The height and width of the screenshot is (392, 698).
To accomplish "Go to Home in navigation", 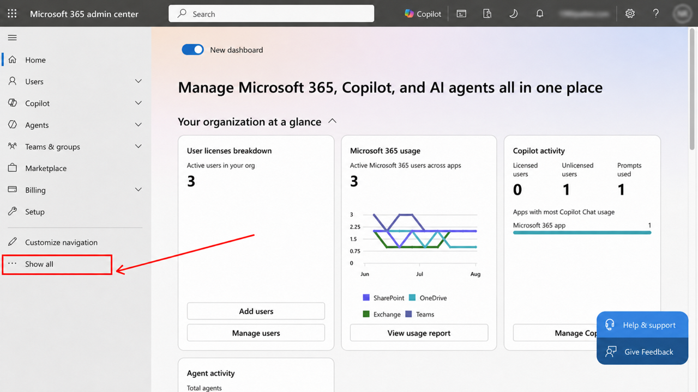I will (x=75, y=60).
